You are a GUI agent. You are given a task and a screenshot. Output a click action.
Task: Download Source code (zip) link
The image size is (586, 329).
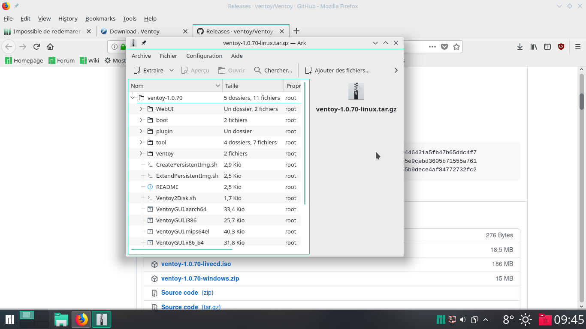(187, 293)
